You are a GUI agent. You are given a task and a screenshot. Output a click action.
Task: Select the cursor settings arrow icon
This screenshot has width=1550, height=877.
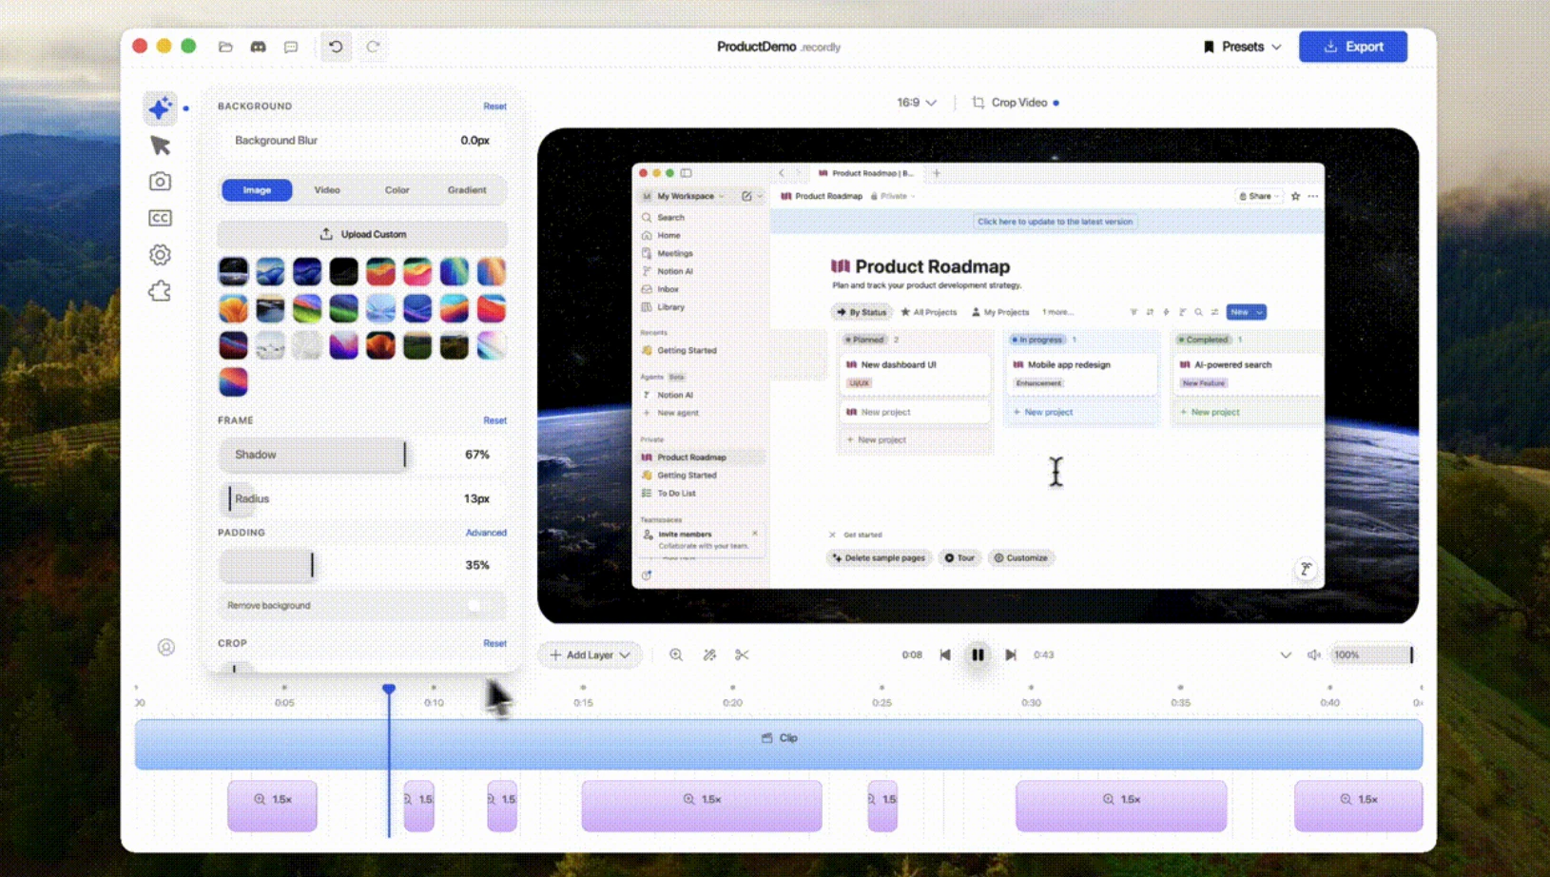tap(160, 146)
